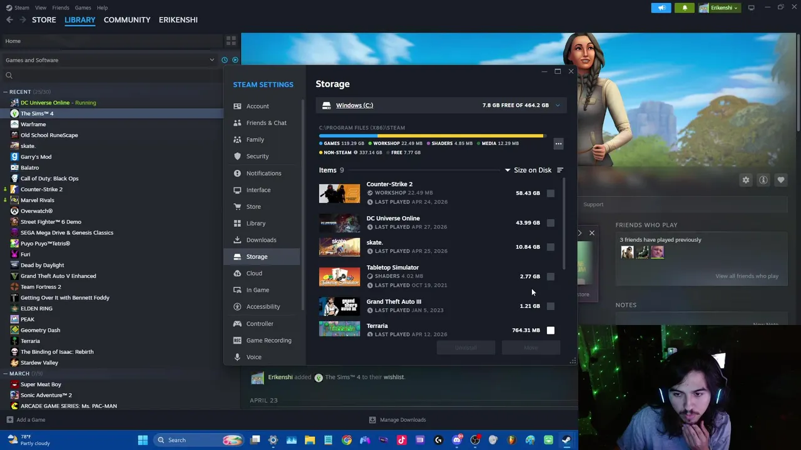Screen dimensions: 801x450
Task: Check the Tabletop Simulator storage checkbox
Action: coord(551,276)
